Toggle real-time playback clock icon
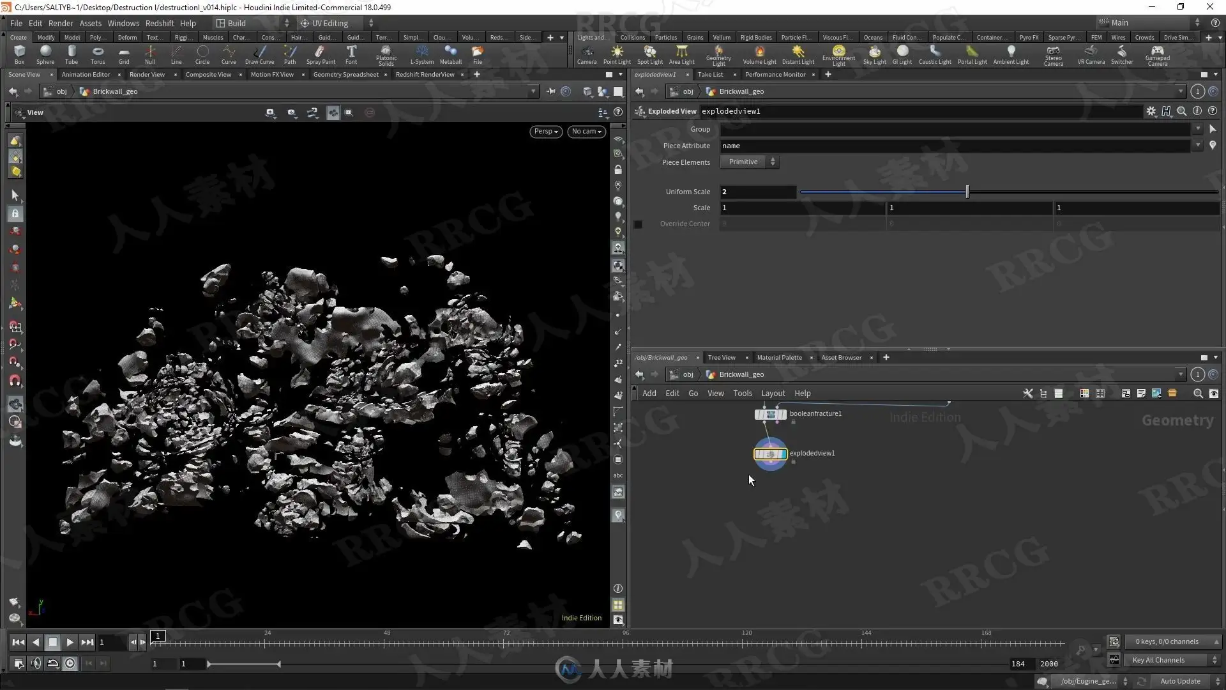This screenshot has height=690, width=1226. 70,664
